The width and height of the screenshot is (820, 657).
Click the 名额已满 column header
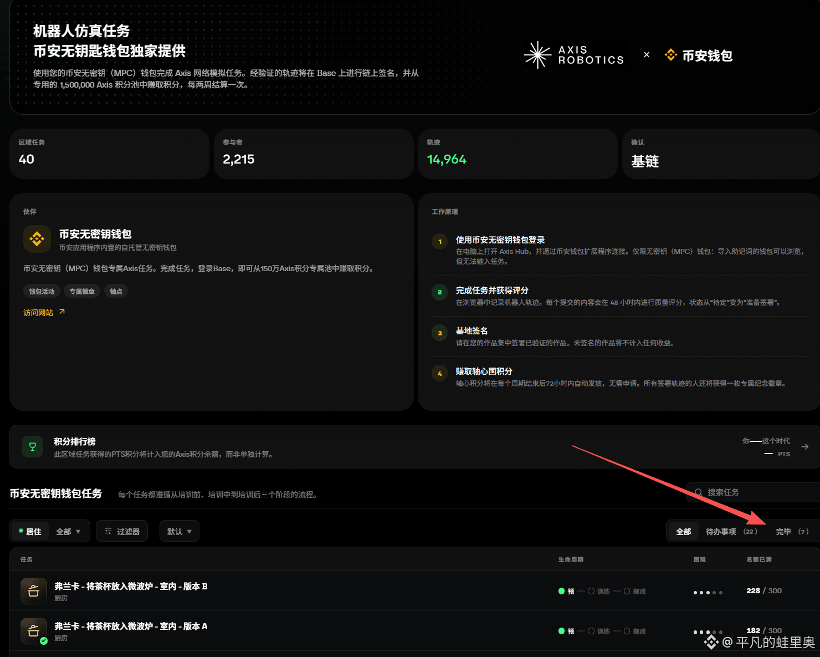click(759, 559)
